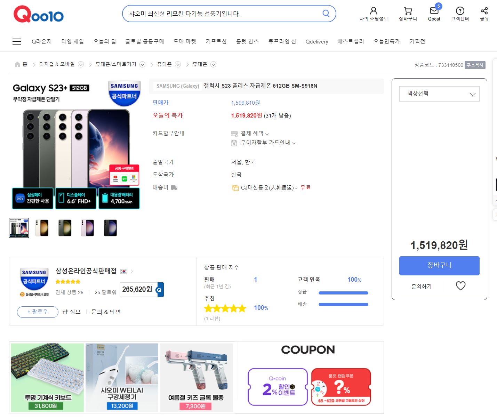This screenshot has height=419, width=497.
Task: Click the 주소복사 button
Action: pos(475,65)
